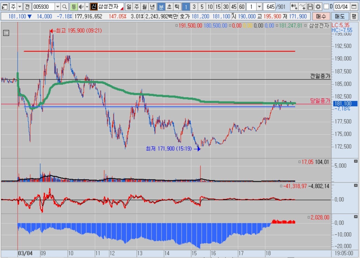Click the data grid icon on chart

pos(6,33)
